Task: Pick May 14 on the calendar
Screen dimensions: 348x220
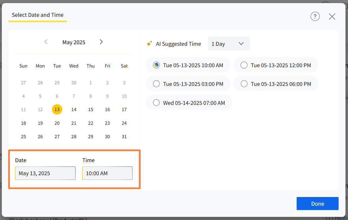Action: [74, 110]
